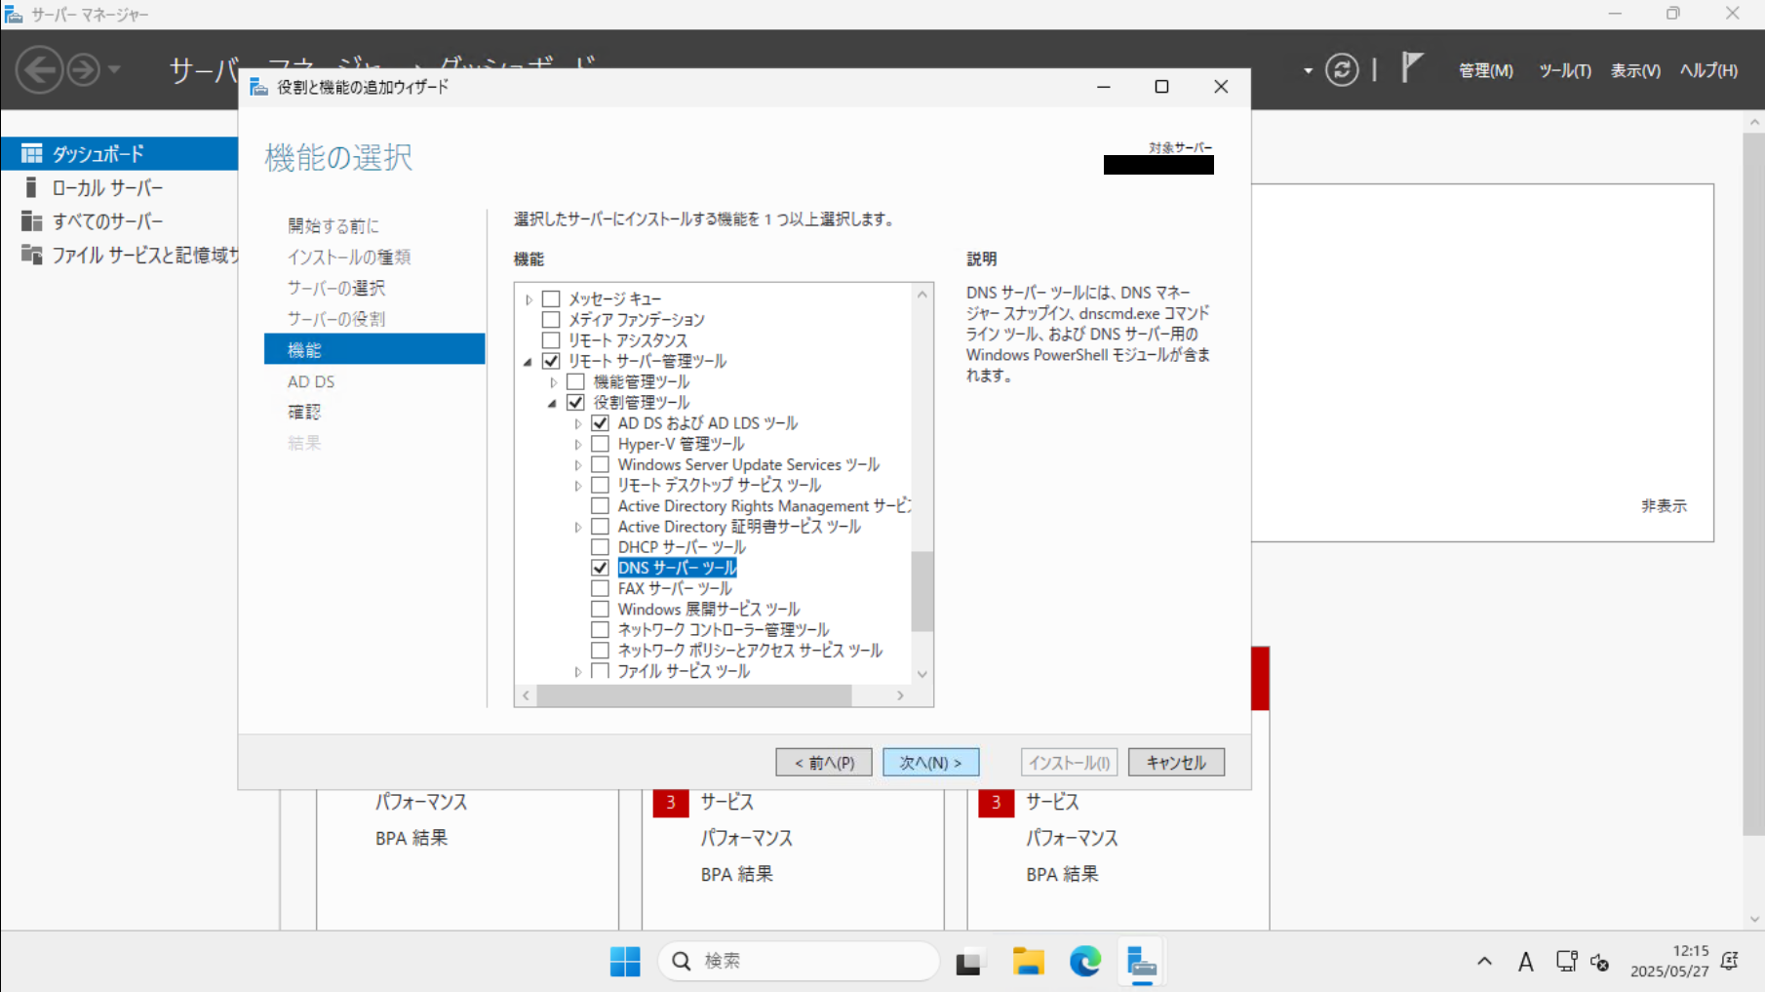Open the ツール(T) menu

click(1564, 70)
